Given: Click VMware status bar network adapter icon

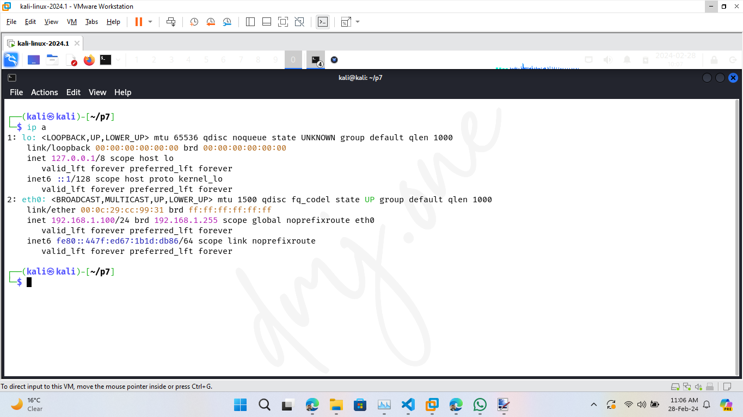Looking at the screenshot, I should [687, 387].
